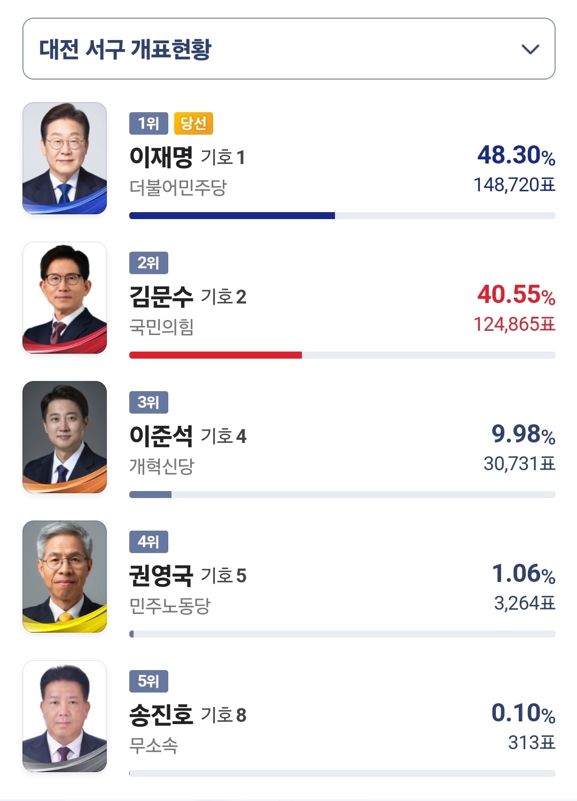The image size is (577, 801).
Task: Click the 5위 rank badge
Action: [x=149, y=681]
